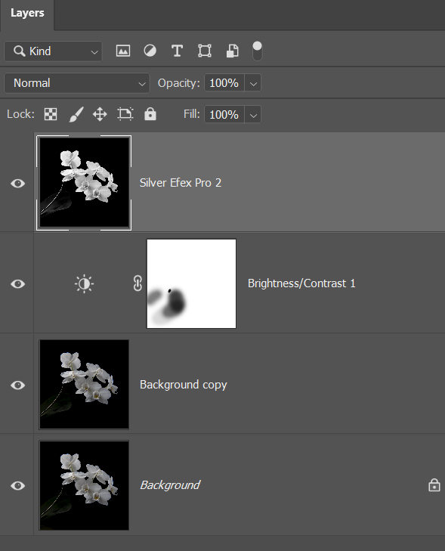Open the Kind filter type dropdown

coord(54,51)
